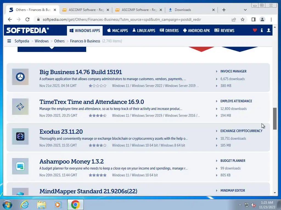Image resolution: width=281 pixels, height=210 pixels.
Task: Close the Downloads tab
Action: coord(213,10)
